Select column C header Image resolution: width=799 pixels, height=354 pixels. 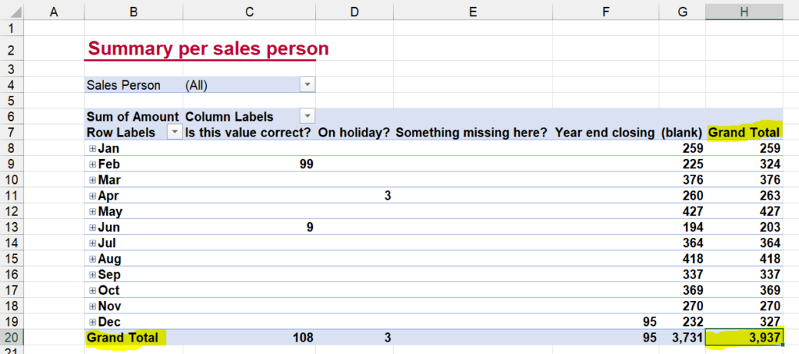coord(249,12)
